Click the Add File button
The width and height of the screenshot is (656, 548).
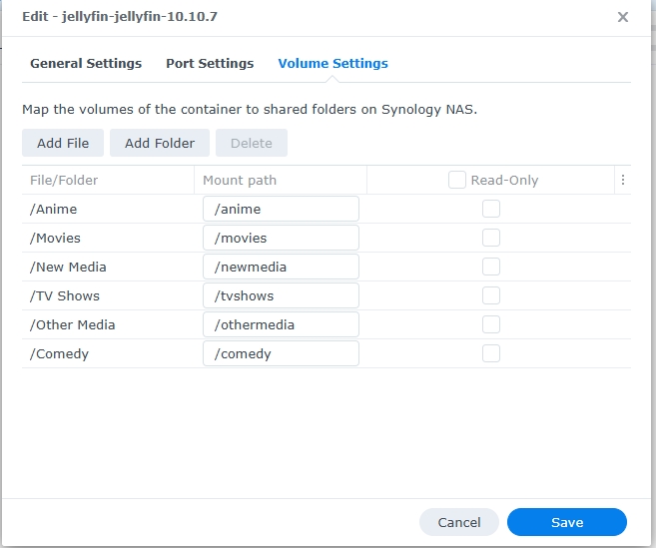63,143
